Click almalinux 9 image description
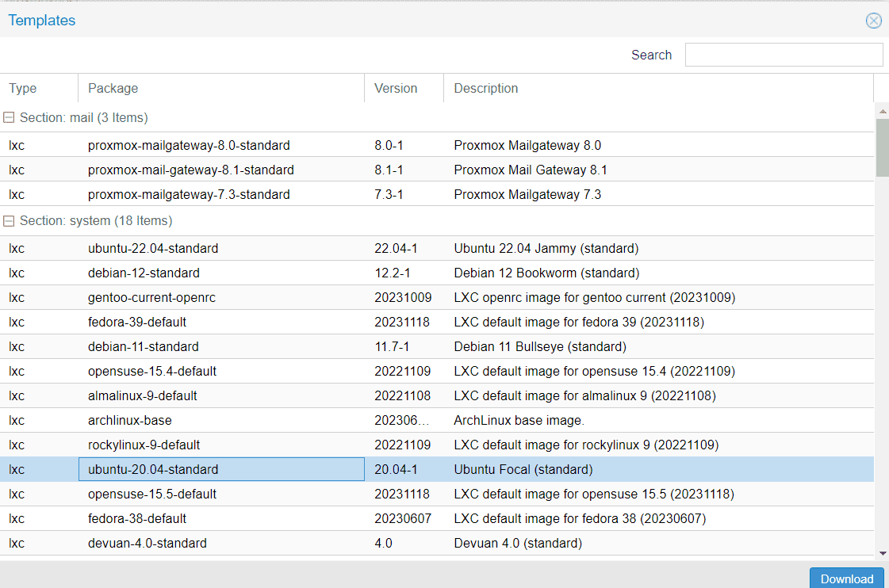The height and width of the screenshot is (588, 889). [584, 396]
